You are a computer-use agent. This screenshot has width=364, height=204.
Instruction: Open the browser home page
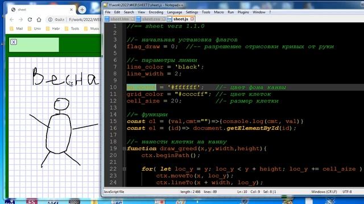39,20
